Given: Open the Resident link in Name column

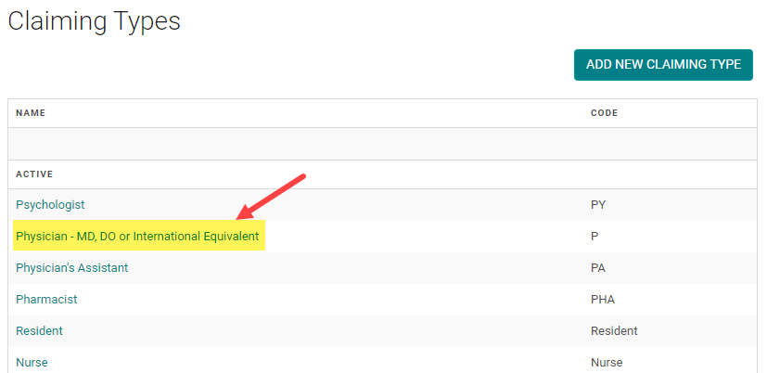Looking at the screenshot, I should (39, 331).
